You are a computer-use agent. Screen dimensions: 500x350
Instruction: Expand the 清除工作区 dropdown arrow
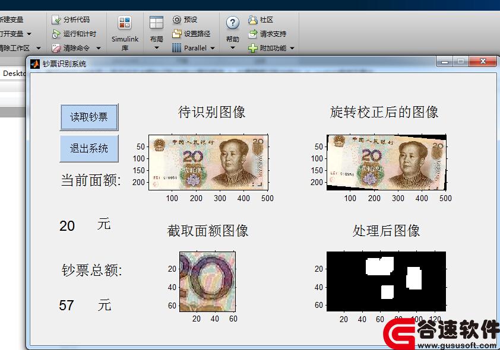tap(39, 49)
